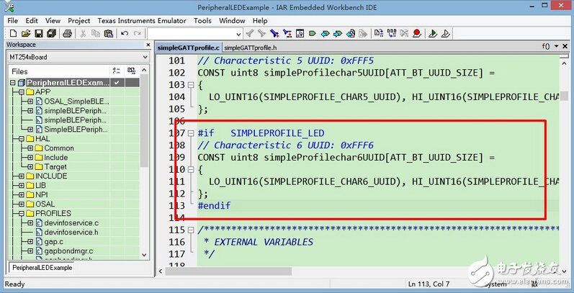Open the f0 function list dropdown arrow
574x293 pixels.
[x=556, y=47]
